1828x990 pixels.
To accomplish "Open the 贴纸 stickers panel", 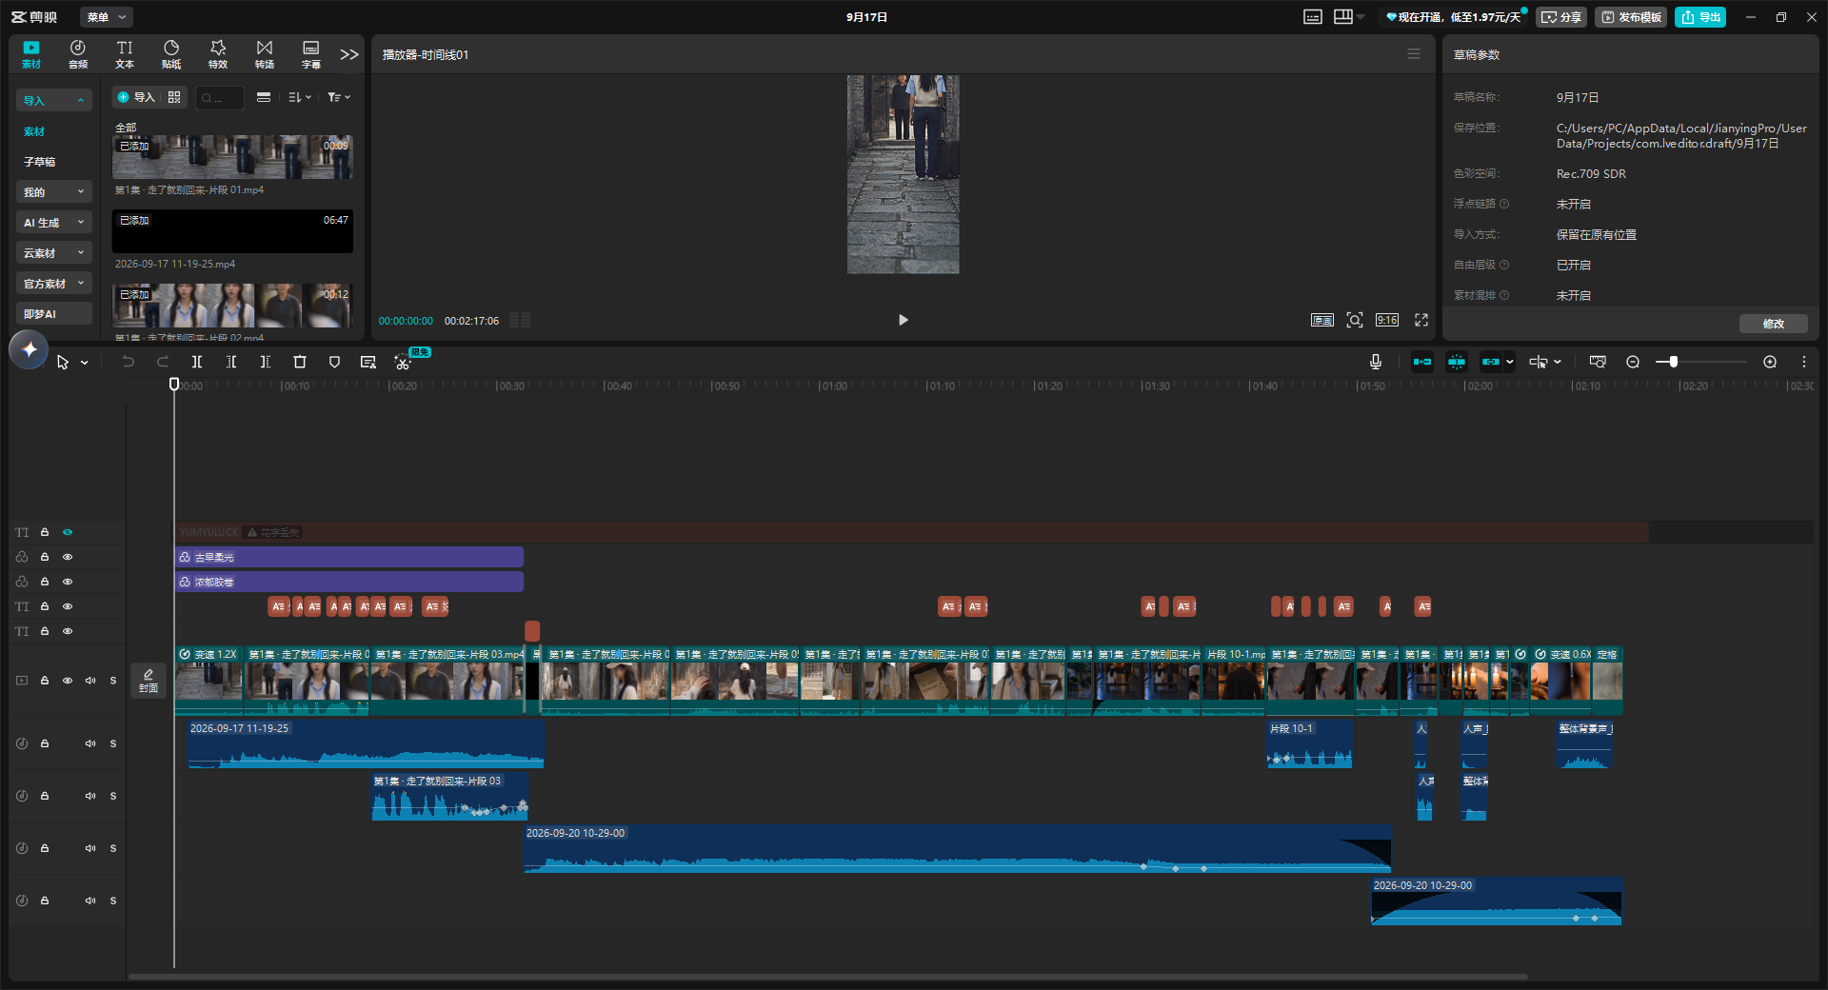I will click(x=171, y=54).
